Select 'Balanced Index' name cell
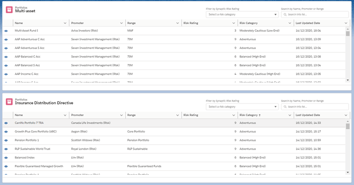The width and height of the screenshot is (354, 185). coord(25,157)
